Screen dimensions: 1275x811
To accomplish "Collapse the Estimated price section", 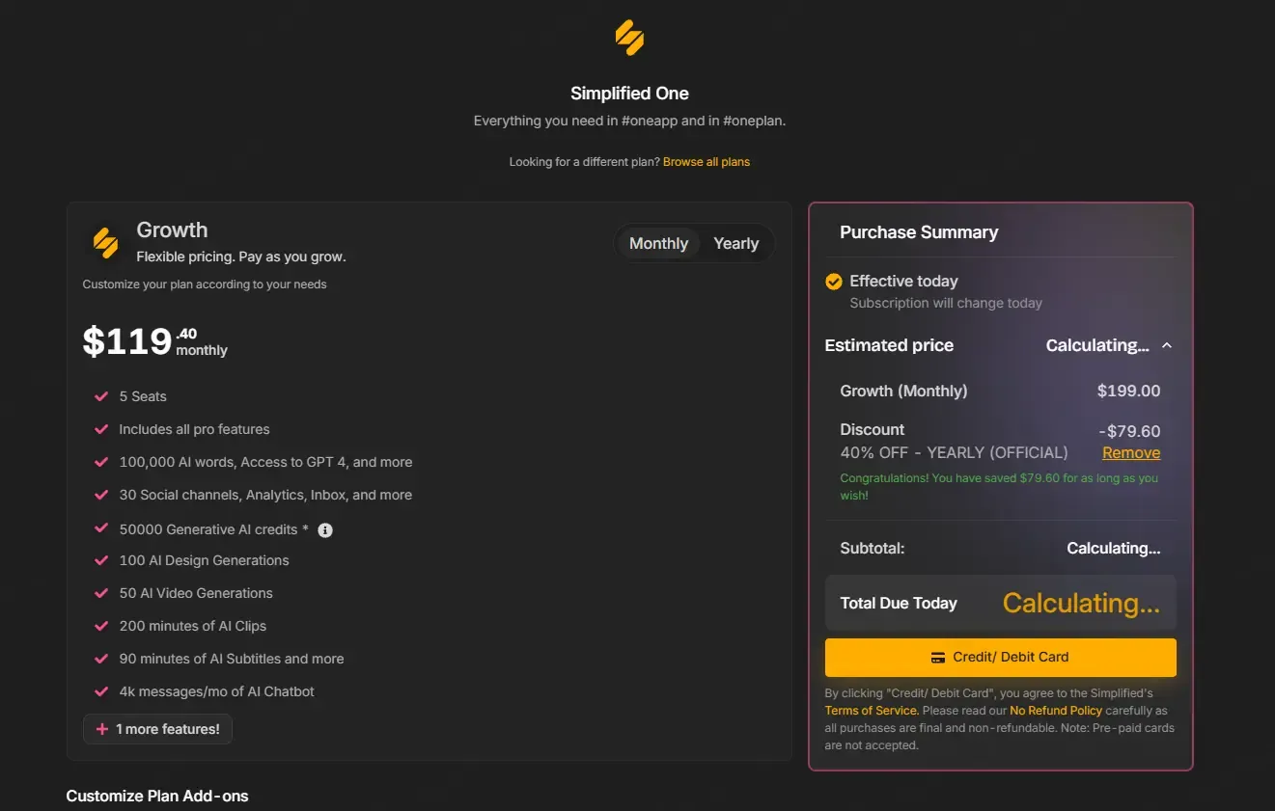I will tap(1167, 345).
